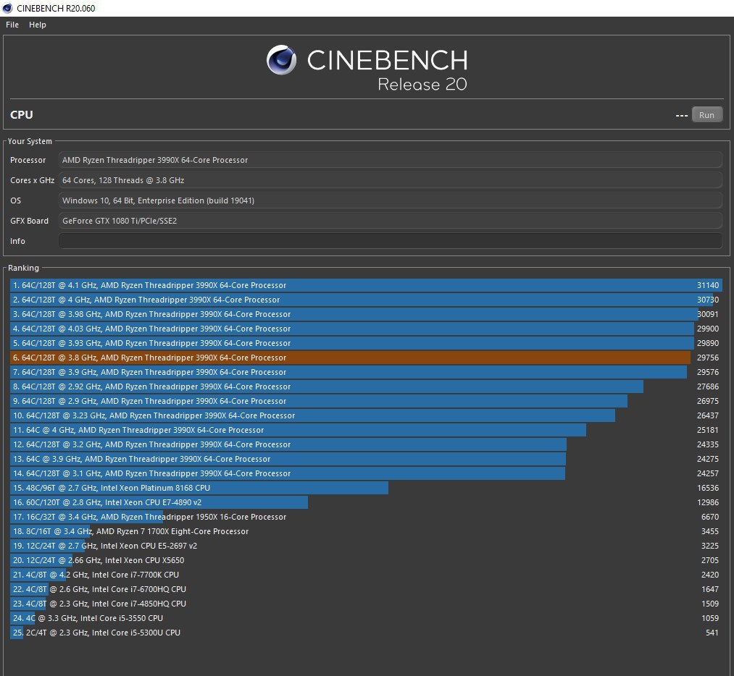Screen dimensions: 734x676
Task: Select ranking row 11, 64C at 4 GHz
Action: 366,430
